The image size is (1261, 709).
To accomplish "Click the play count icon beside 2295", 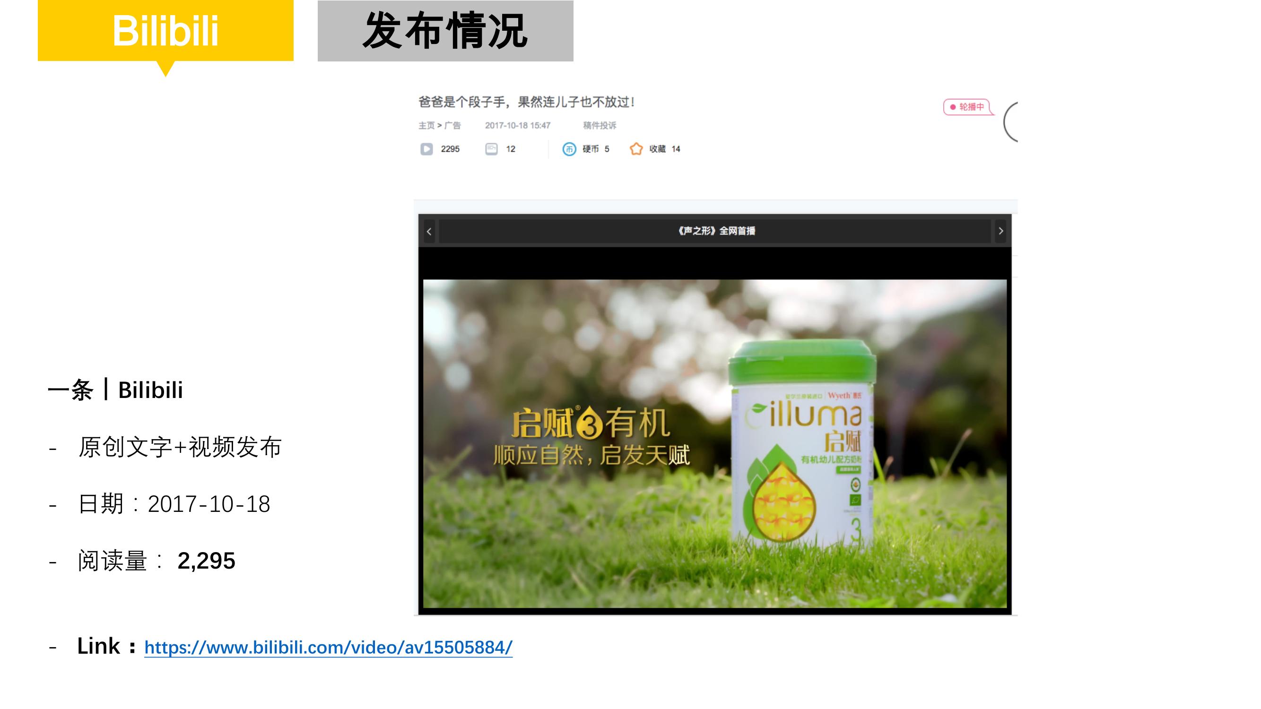I will (x=426, y=149).
